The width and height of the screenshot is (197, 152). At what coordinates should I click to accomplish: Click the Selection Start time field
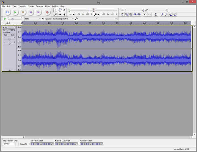click(41, 144)
